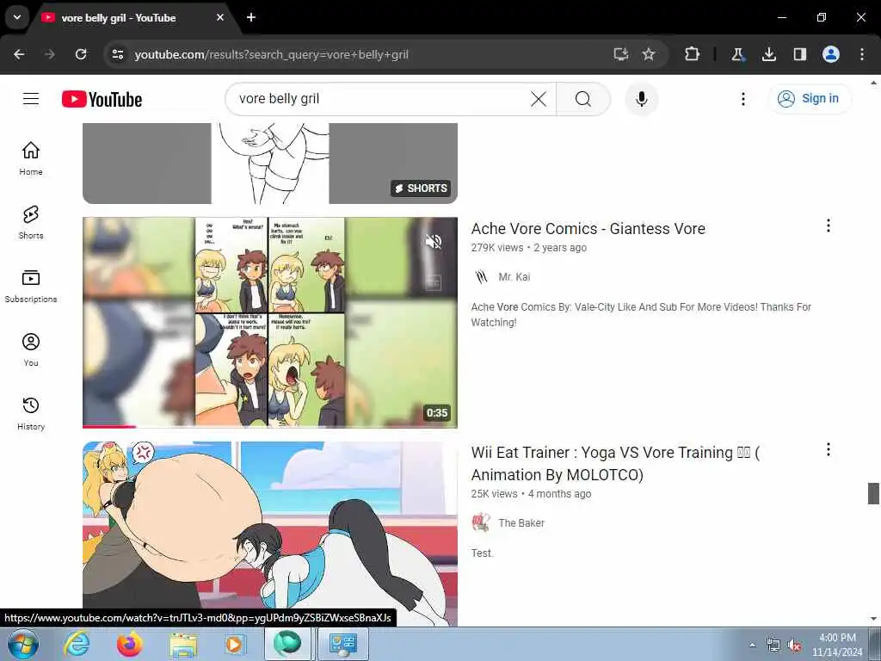Click inside the YouTube search field
Viewport: 881px width, 661px height.
point(382,99)
